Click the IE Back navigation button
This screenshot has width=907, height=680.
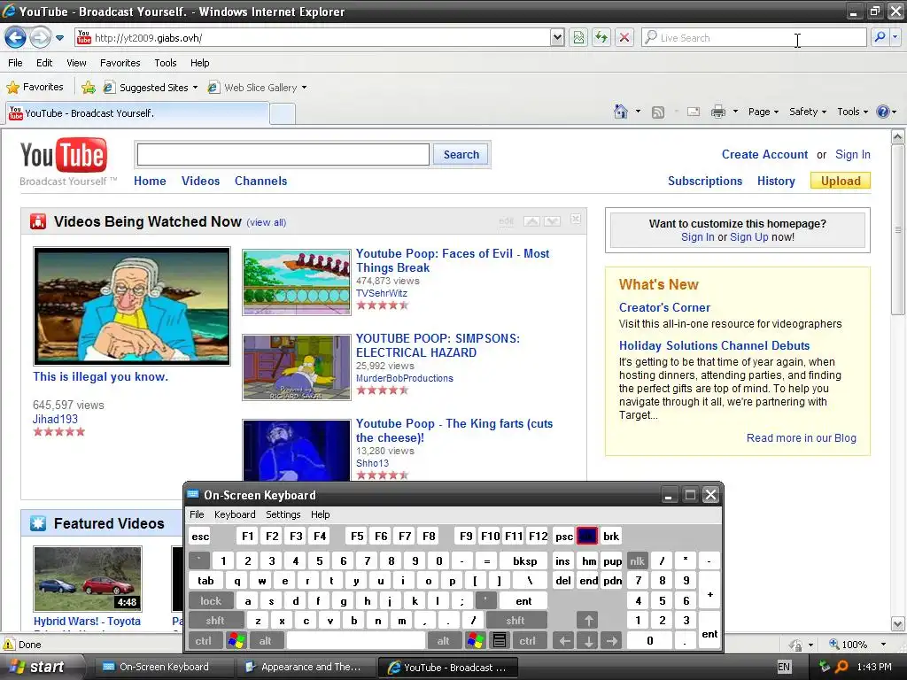(16, 38)
